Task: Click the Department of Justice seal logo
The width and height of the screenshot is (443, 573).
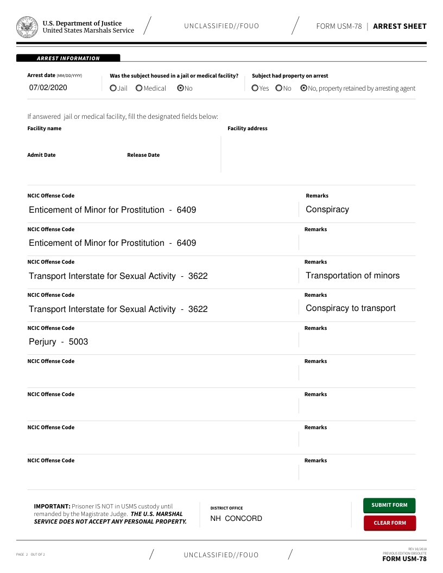Action: click(x=27, y=27)
